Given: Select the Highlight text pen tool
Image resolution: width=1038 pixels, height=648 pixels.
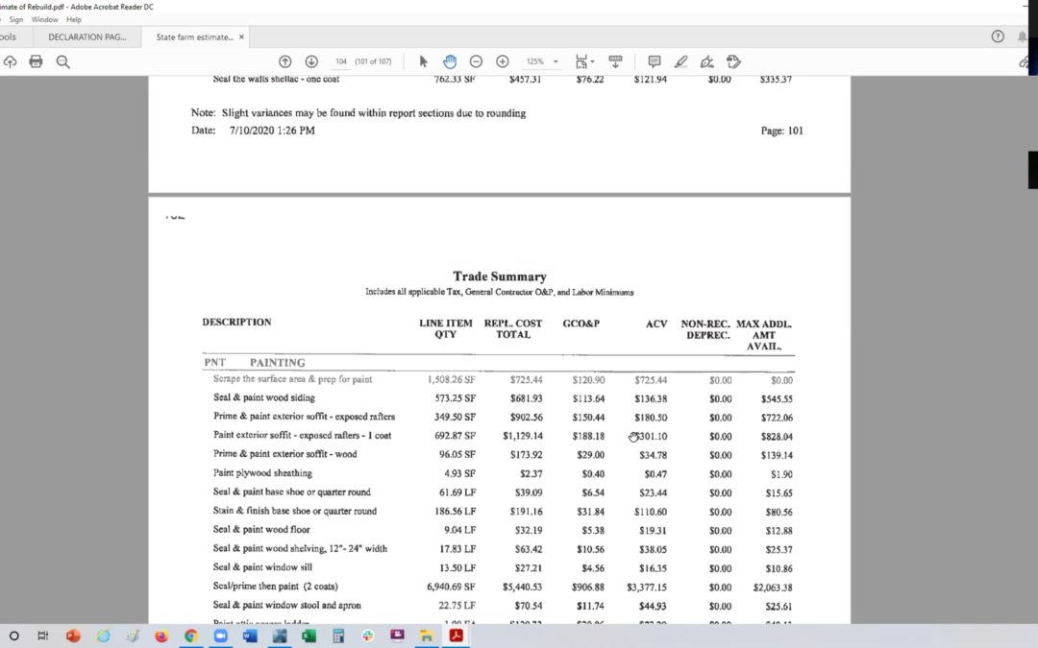Looking at the screenshot, I should coord(680,61).
